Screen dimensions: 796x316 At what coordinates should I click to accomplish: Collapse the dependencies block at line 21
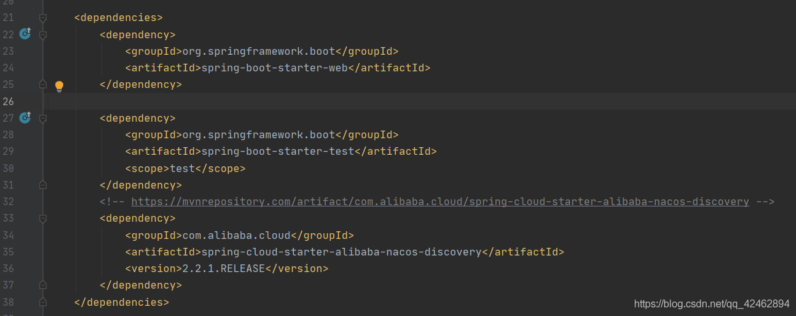[x=43, y=18]
